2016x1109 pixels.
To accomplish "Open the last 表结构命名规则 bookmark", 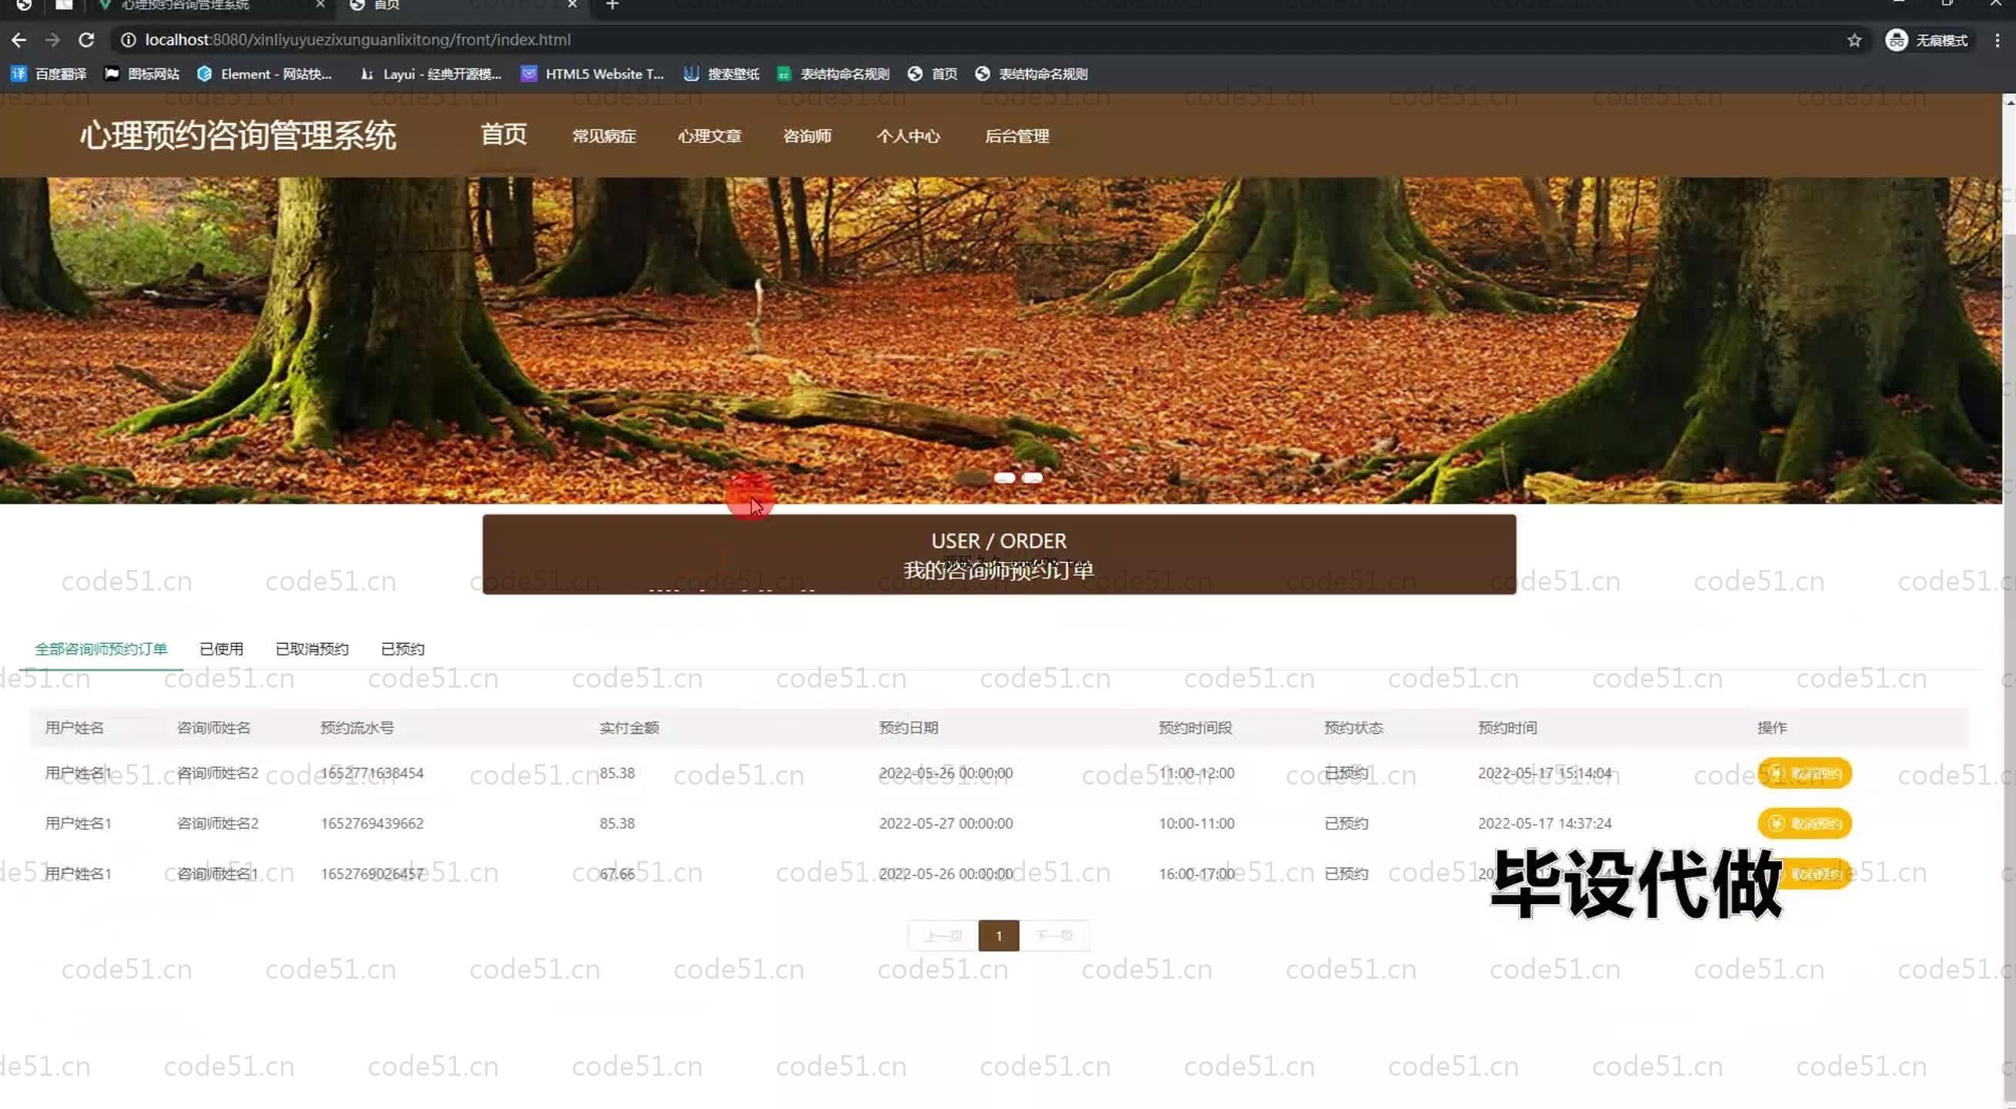I will tap(1031, 74).
